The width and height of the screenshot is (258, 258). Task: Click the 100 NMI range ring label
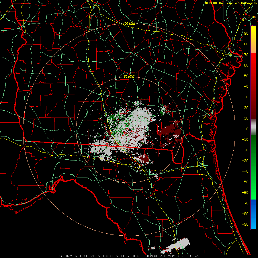(129, 24)
